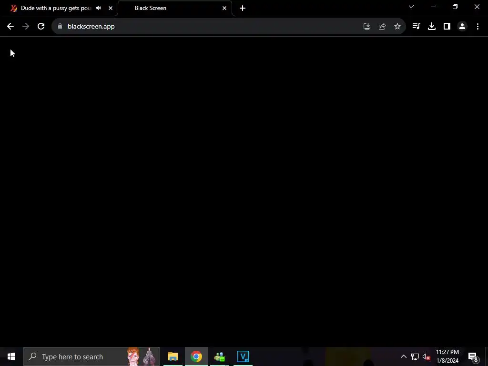
Task: Open a new tab with the plus button
Action: [243, 8]
